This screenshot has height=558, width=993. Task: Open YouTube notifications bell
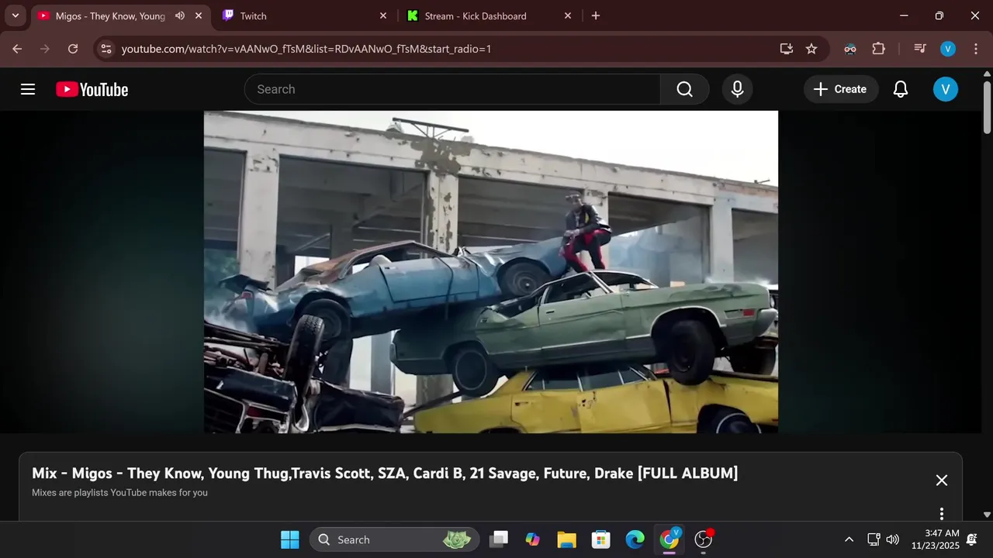point(901,89)
